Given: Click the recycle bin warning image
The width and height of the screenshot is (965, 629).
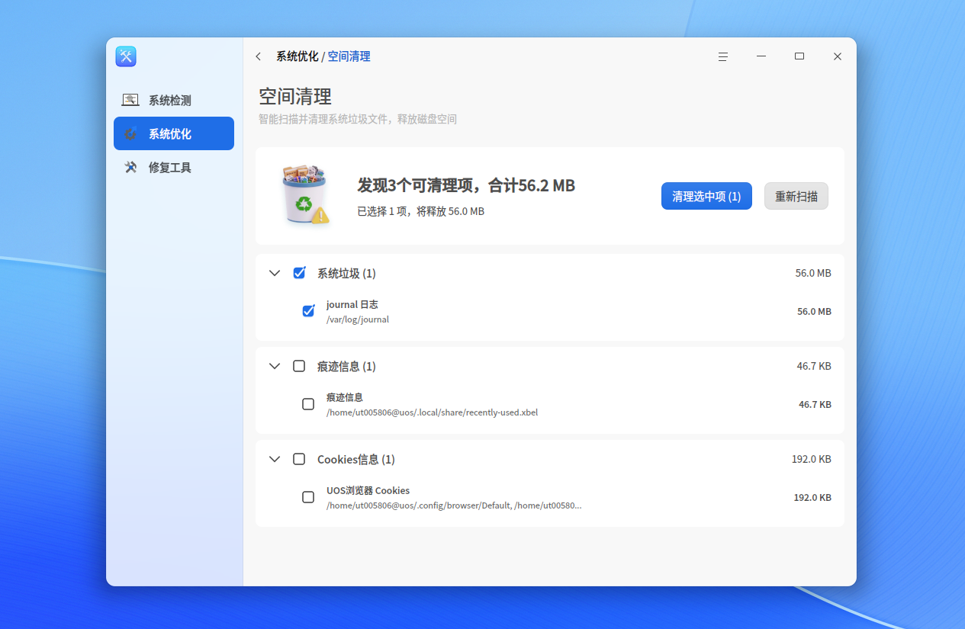Looking at the screenshot, I should (x=304, y=195).
